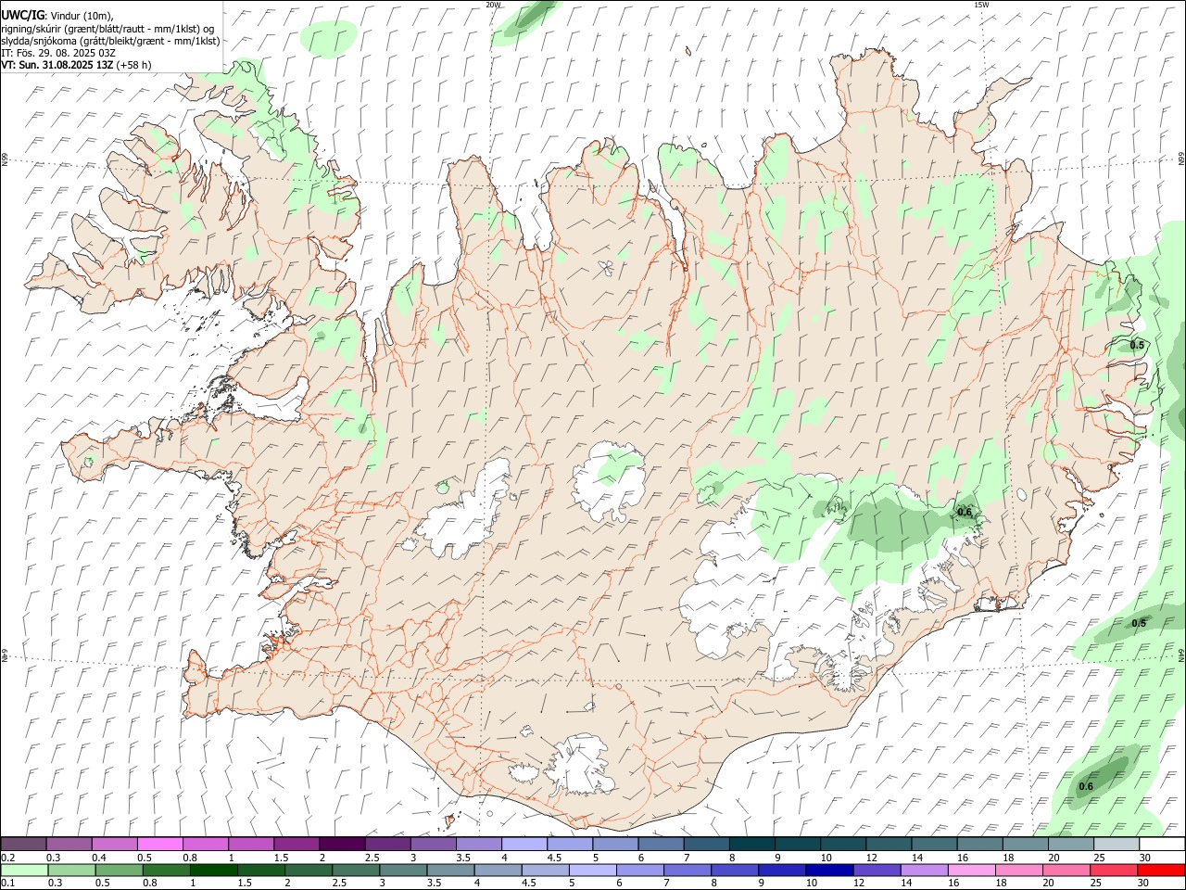Click the 'rigning/skúrir' legend description line
Screen dimensions: 1186x890
107,29
